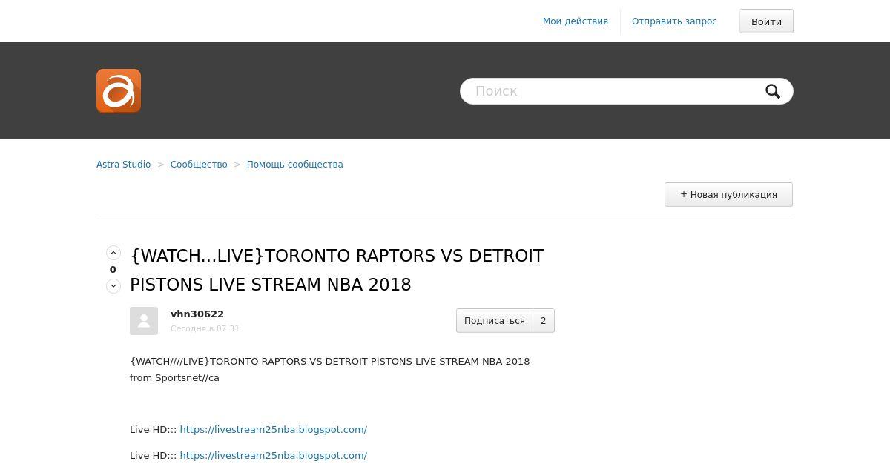Screen dimensions: 890x467
Task: Open Отправить запрос link
Action: 674,21
